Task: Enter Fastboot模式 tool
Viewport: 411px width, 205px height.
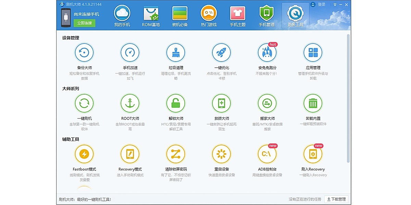Action: pyautogui.click(x=84, y=154)
